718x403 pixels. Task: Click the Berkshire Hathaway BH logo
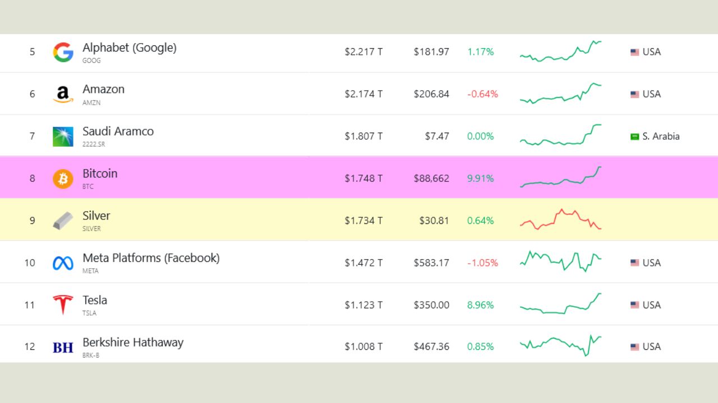tap(63, 348)
